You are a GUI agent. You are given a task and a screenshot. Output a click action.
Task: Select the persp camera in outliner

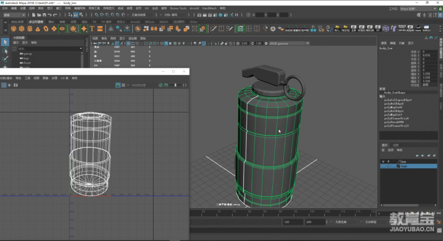(x=28, y=54)
